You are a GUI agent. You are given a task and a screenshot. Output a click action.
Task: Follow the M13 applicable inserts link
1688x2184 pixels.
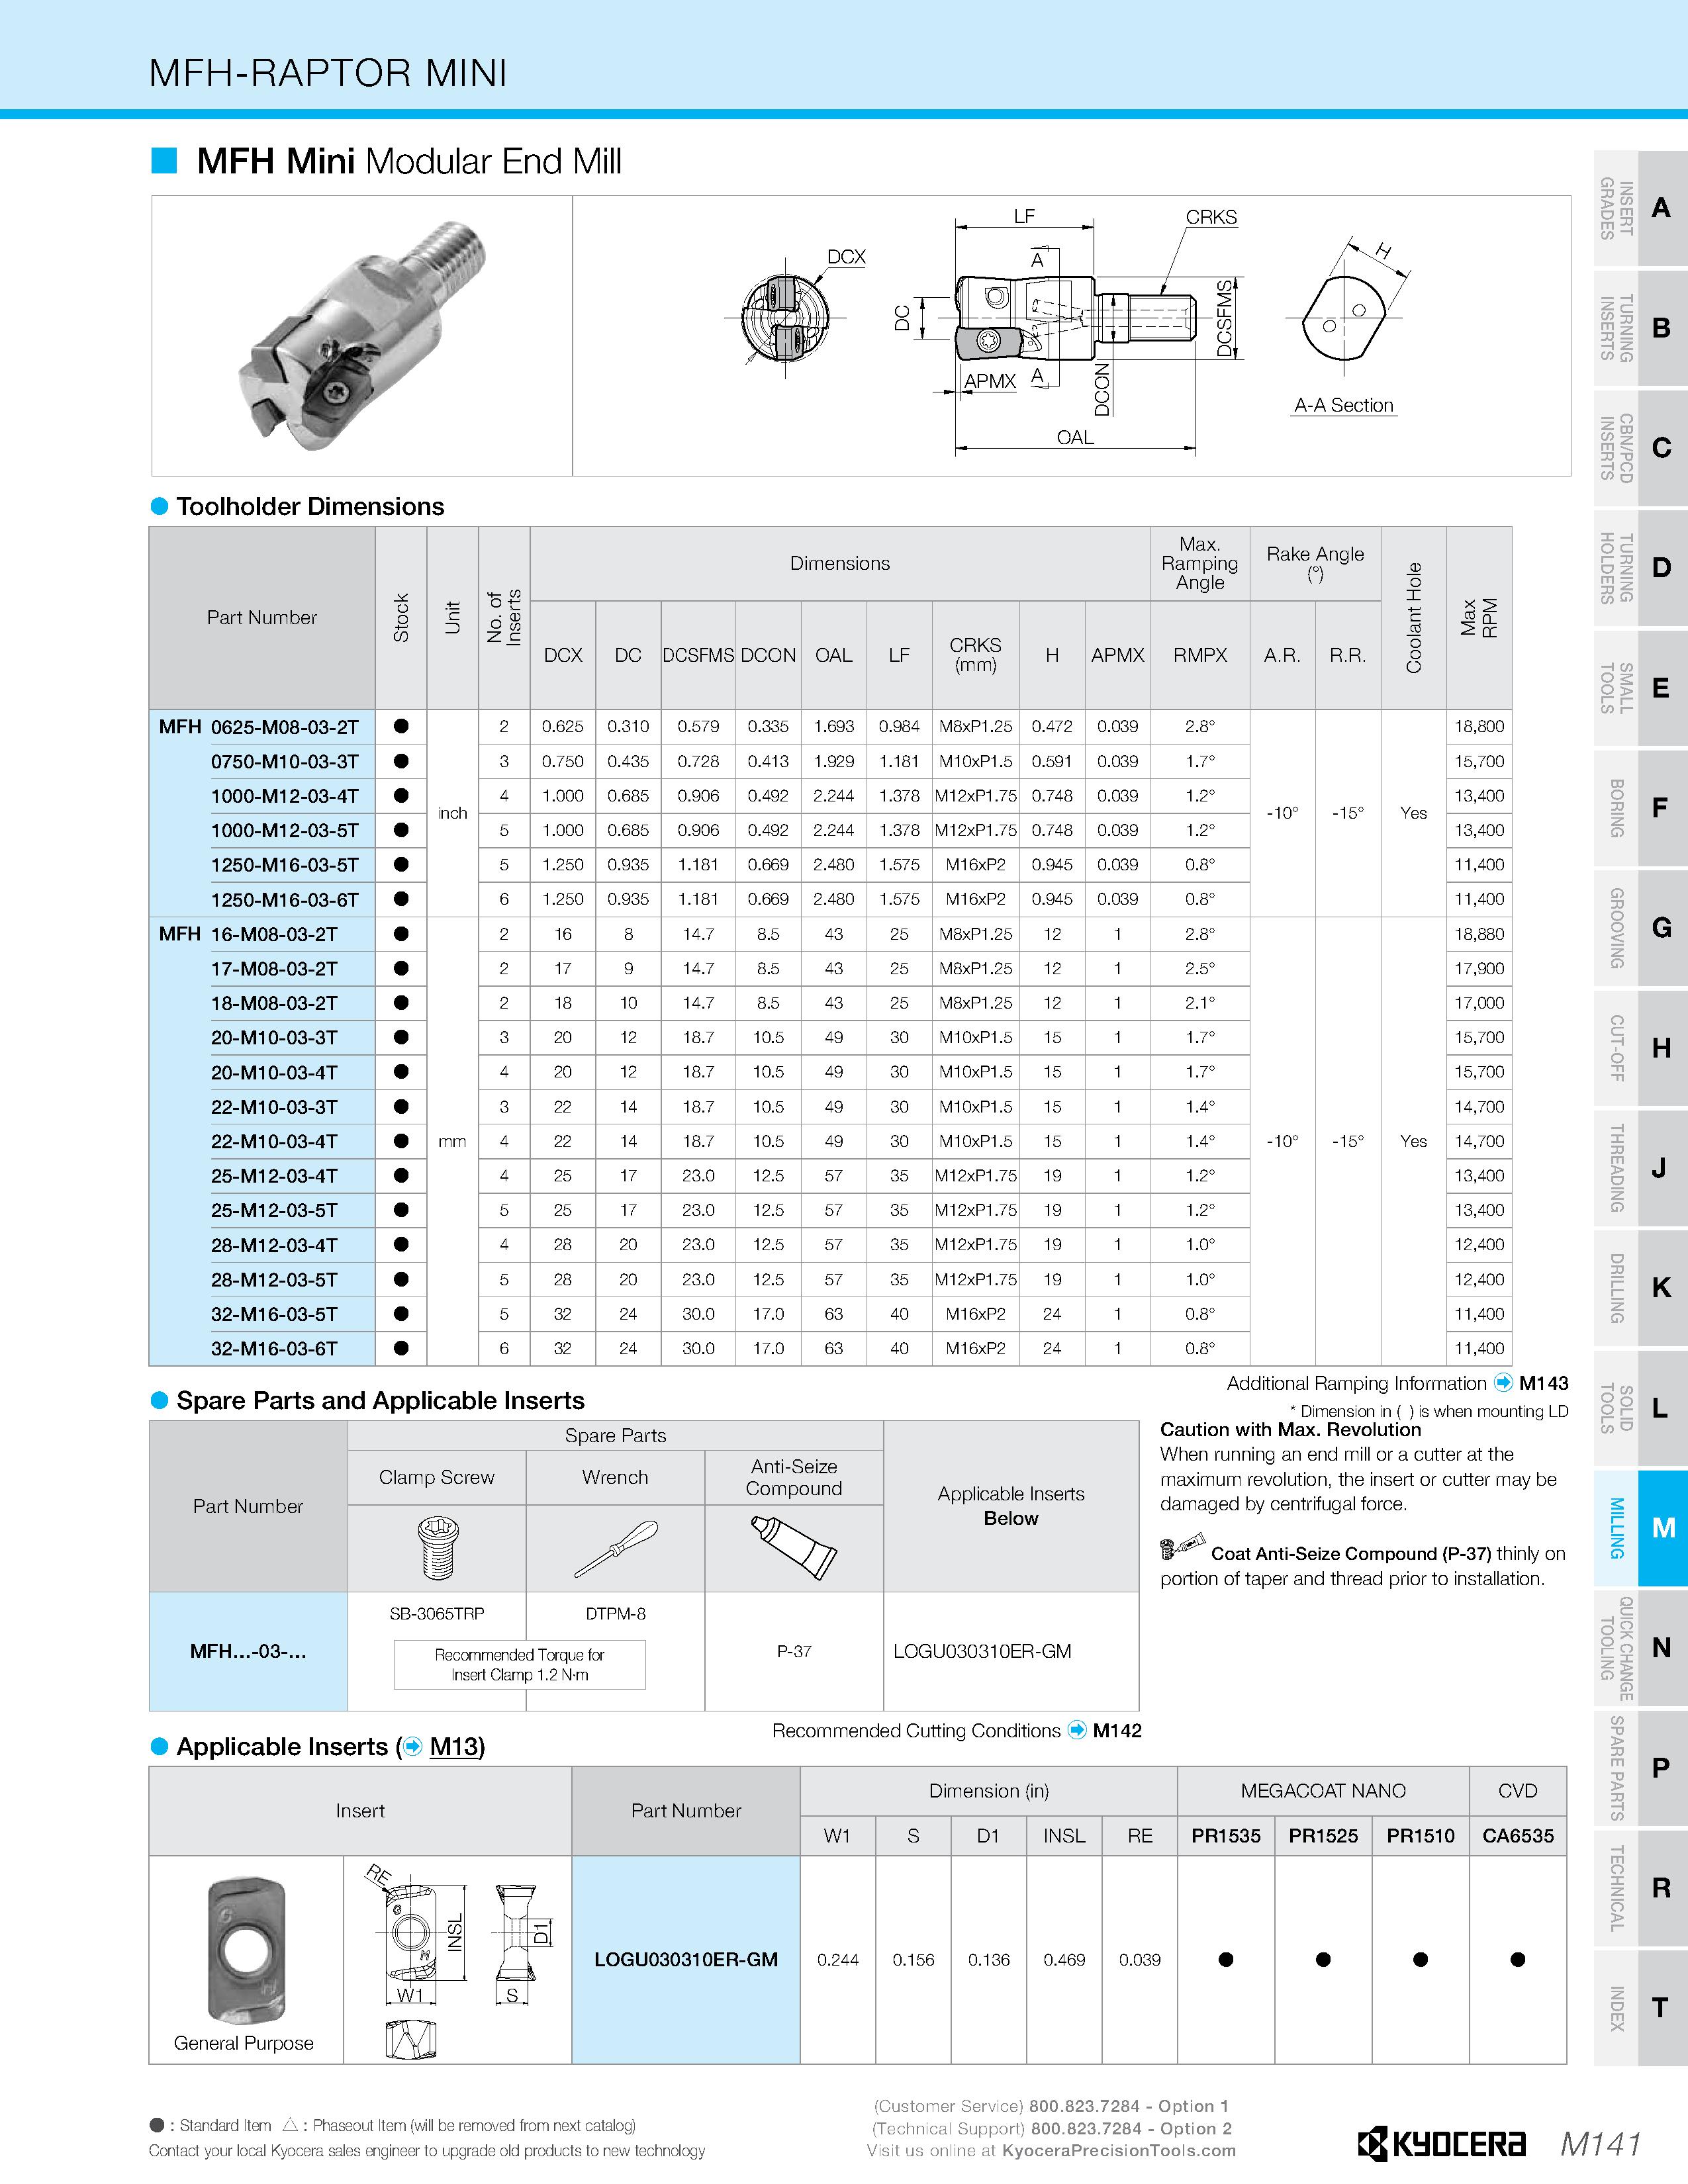(454, 1746)
